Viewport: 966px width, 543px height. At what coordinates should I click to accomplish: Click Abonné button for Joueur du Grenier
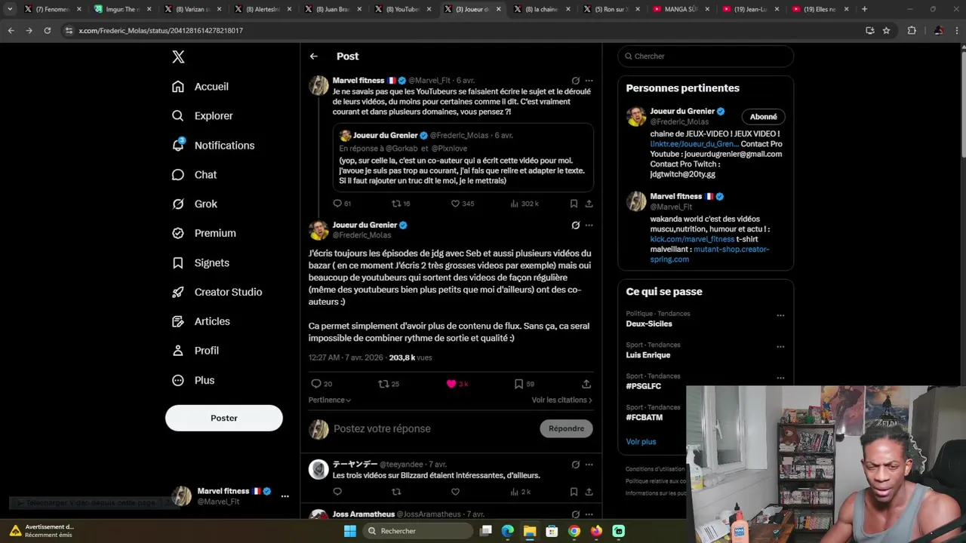pos(763,117)
